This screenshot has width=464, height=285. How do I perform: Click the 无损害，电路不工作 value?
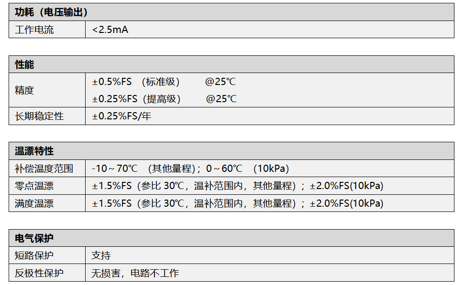135,273
